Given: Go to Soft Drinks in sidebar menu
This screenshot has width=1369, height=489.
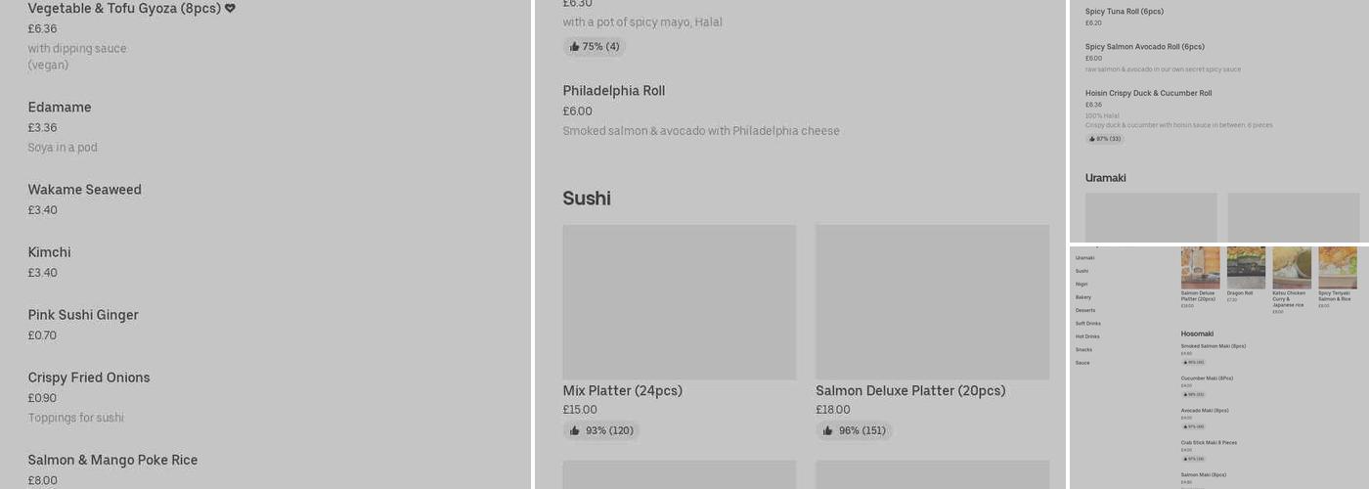Looking at the screenshot, I should pos(1087,324).
